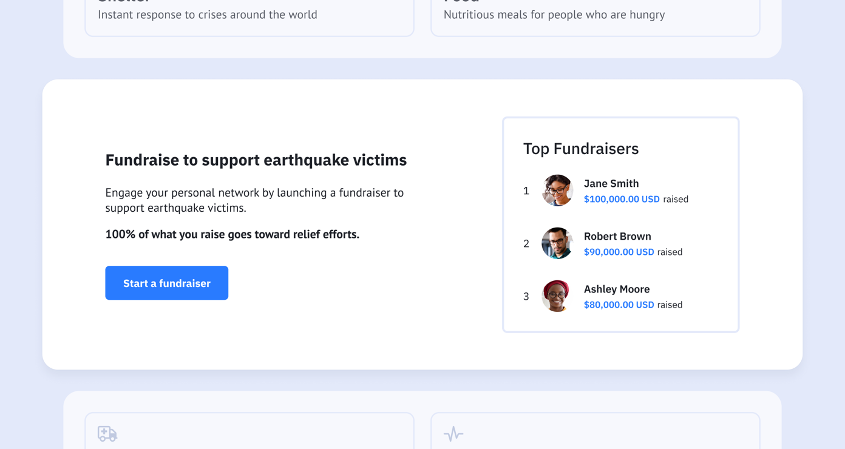Open Jane Smith's $100,000.00 USD amount
This screenshot has height=449, width=845.
point(622,199)
